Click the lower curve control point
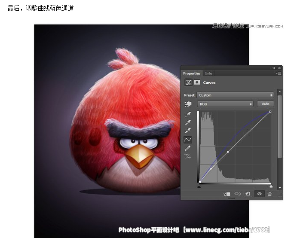This screenshot has height=238, width=294. tap(211, 169)
